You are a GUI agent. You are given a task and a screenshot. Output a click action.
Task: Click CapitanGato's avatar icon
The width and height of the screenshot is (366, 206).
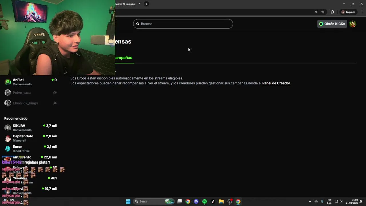(8, 138)
